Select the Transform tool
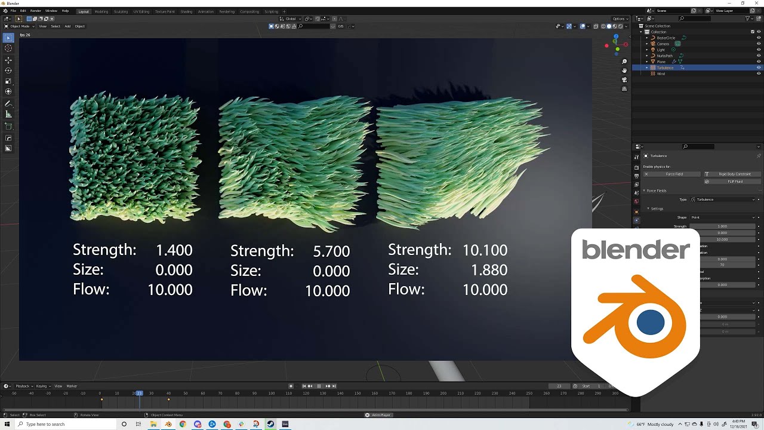 pos(8,91)
